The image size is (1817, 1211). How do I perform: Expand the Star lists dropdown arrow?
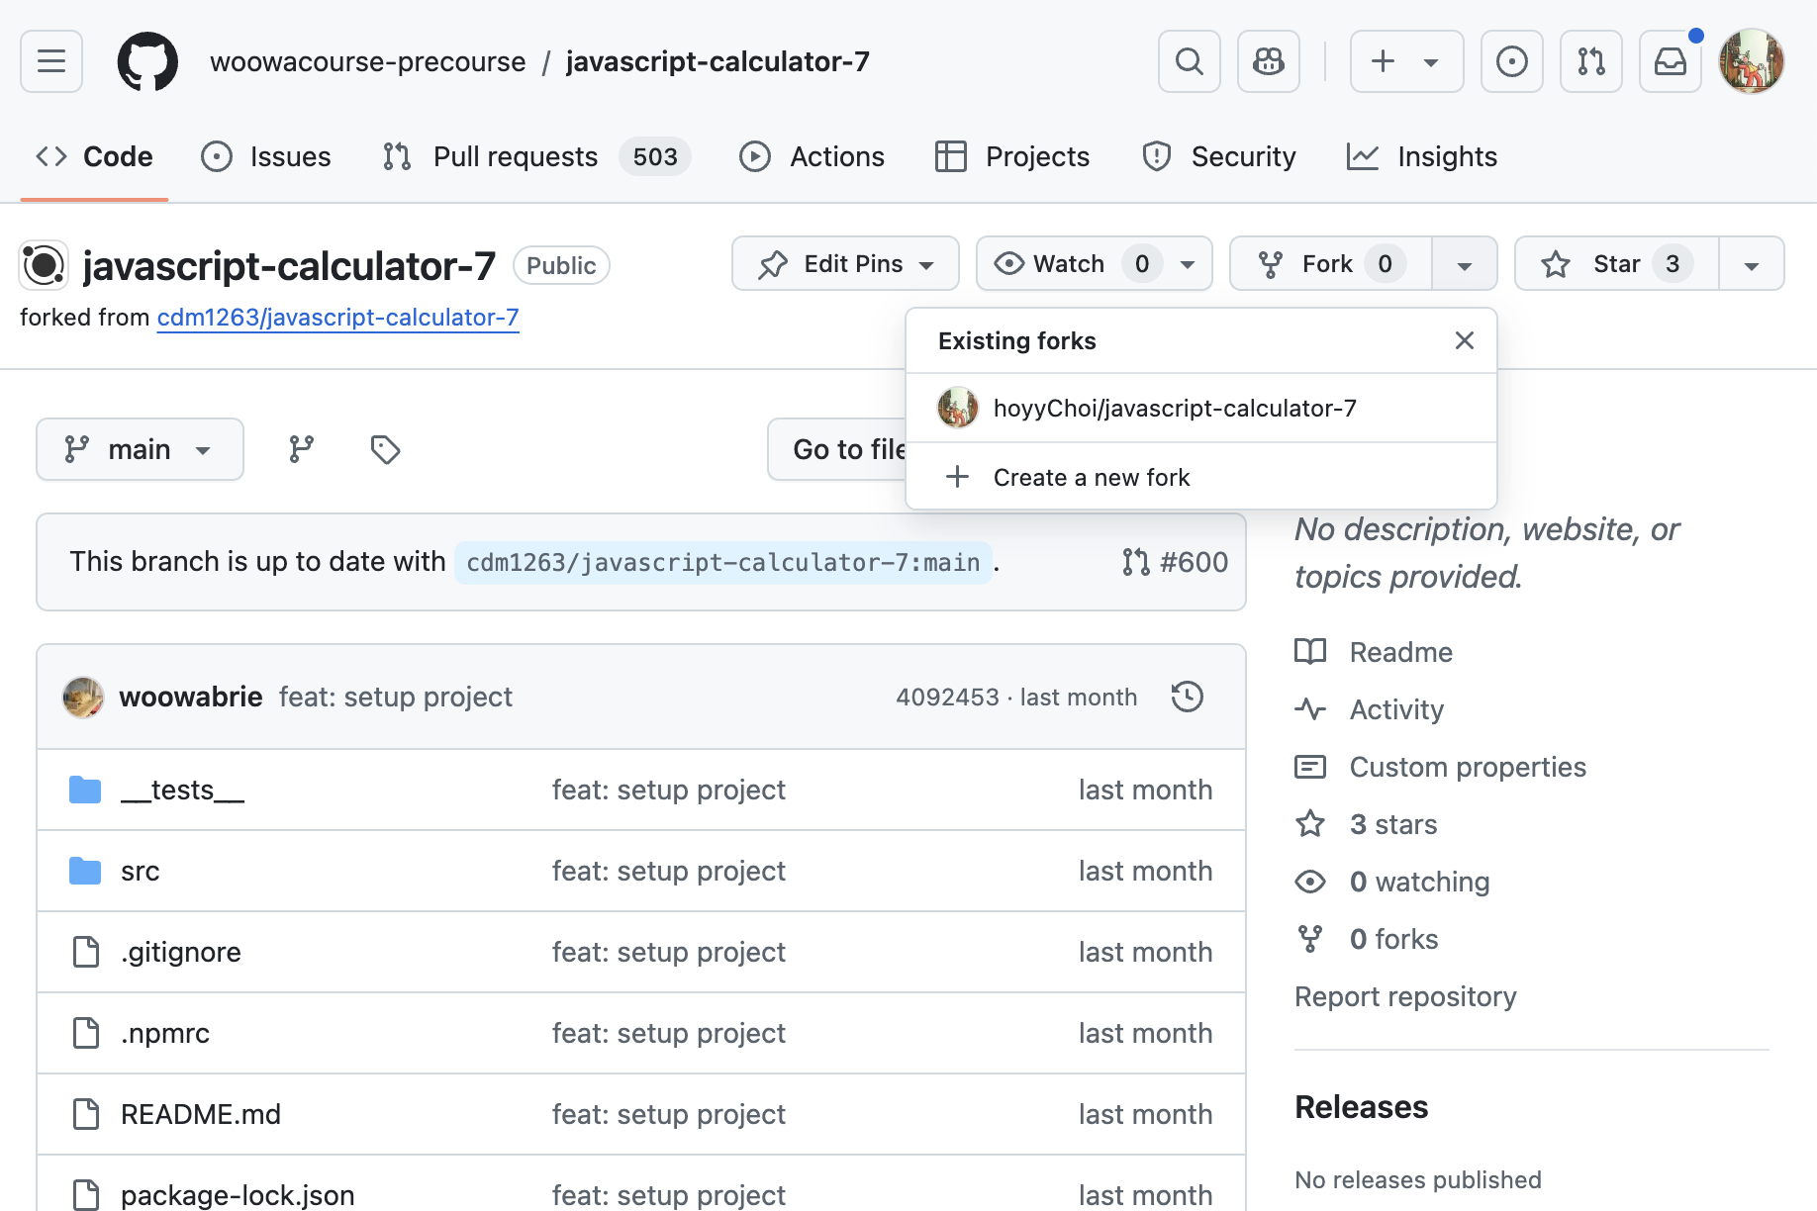[1752, 264]
